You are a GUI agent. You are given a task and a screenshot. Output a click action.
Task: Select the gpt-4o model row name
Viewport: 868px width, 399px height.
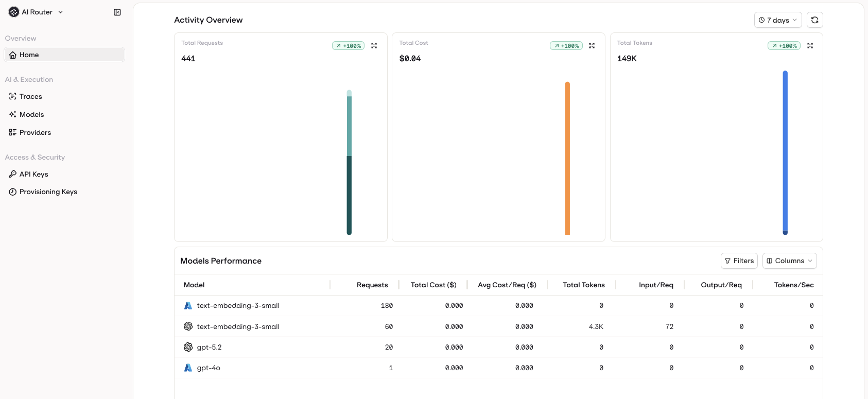(x=209, y=368)
